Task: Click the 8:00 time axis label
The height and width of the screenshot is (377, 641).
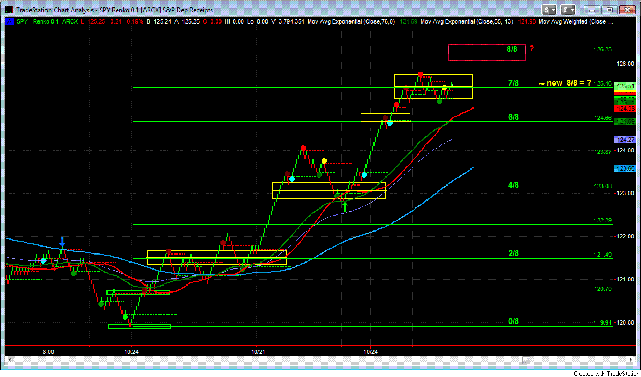Action: pos(48,351)
